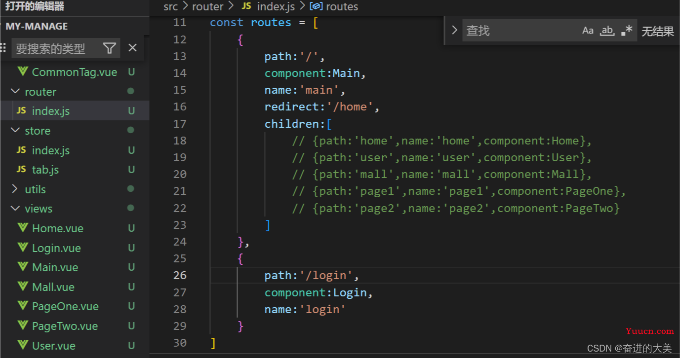Collapse the store folder
Screen dimensions: 680x358
pos(15,131)
